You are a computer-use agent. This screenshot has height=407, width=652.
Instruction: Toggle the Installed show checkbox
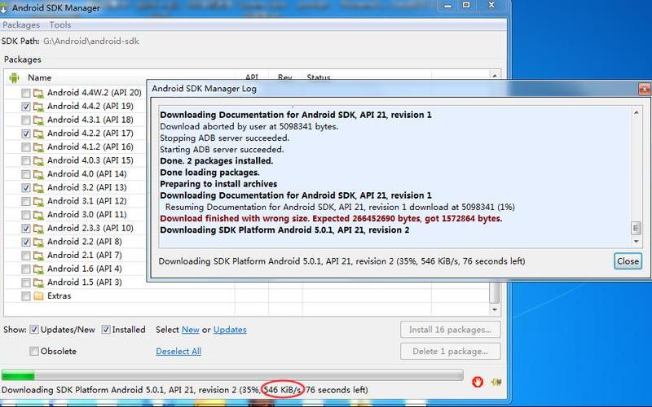point(106,330)
